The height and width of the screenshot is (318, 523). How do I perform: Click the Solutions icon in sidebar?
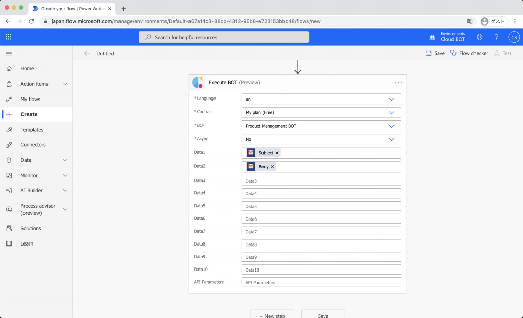(9, 228)
